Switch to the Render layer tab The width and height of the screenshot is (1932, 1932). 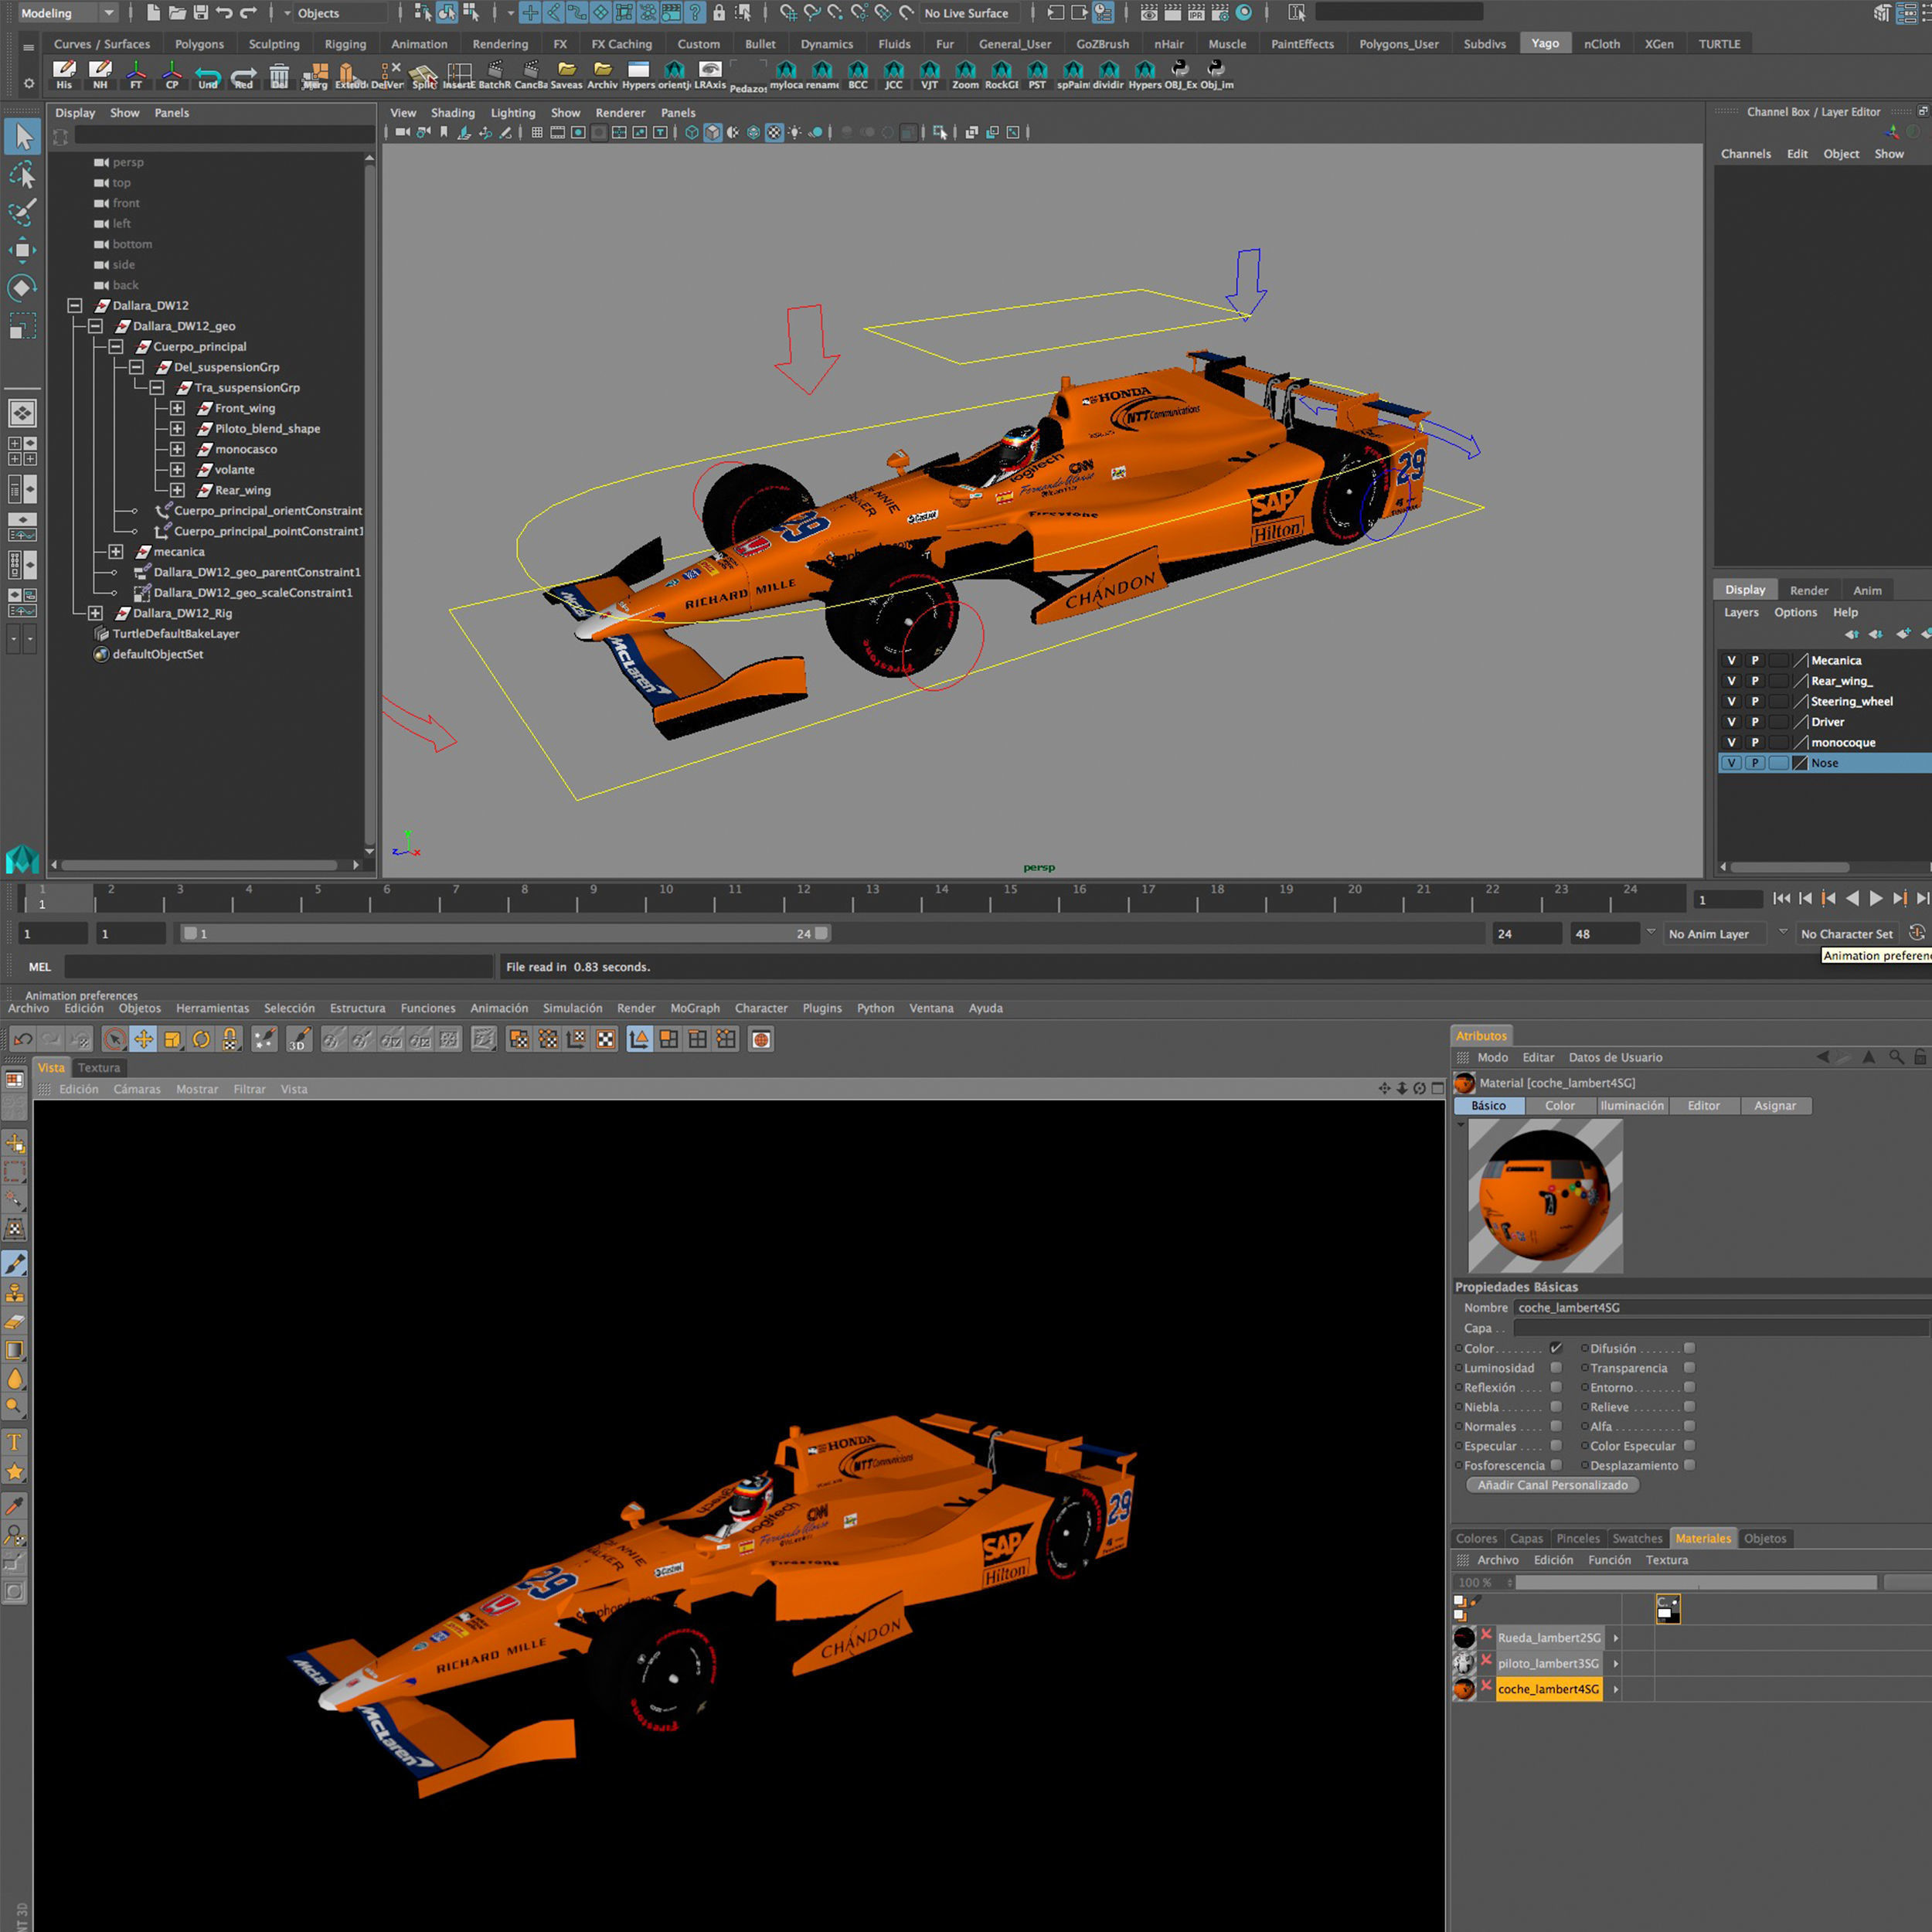(x=1808, y=590)
